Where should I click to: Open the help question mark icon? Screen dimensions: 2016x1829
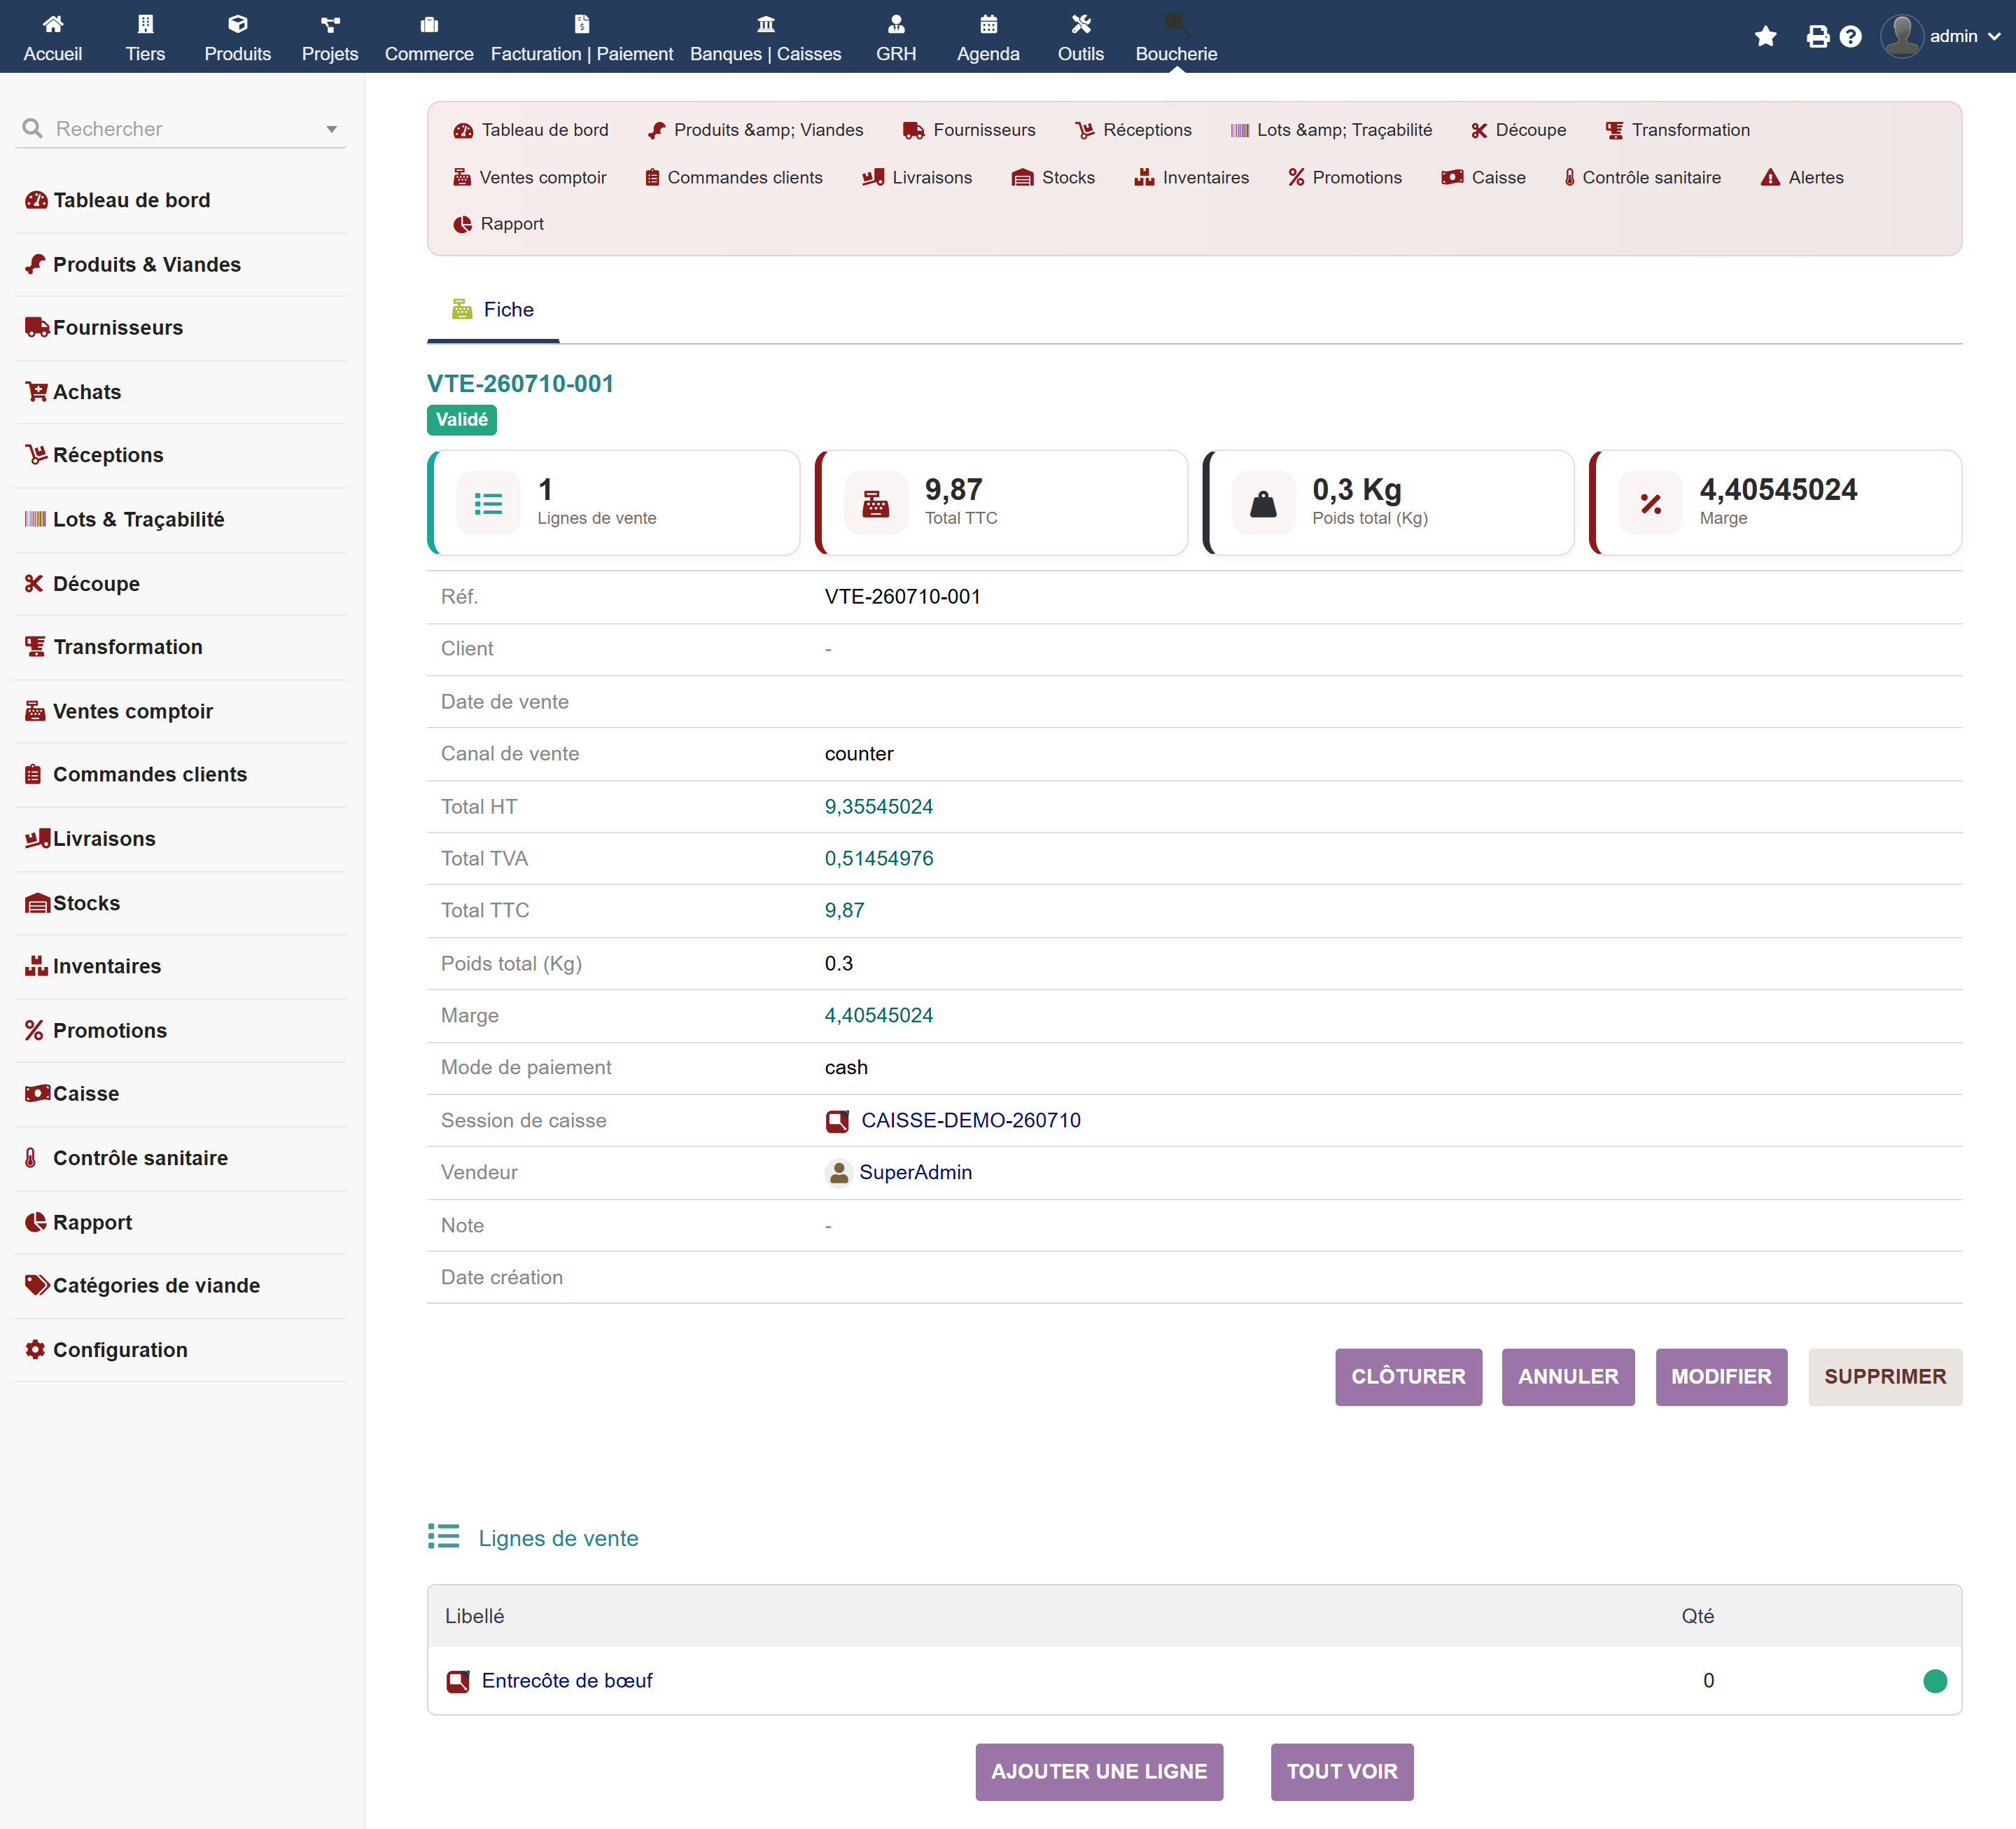coord(1851,36)
